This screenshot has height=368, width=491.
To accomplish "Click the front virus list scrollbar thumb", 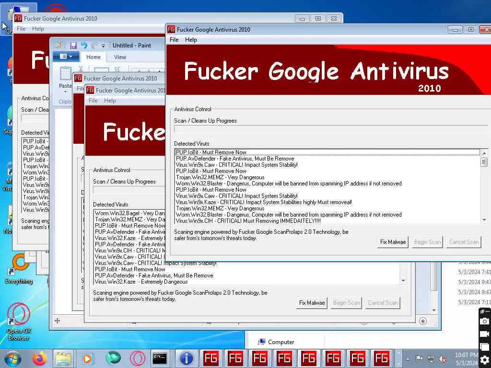I will click(484, 162).
